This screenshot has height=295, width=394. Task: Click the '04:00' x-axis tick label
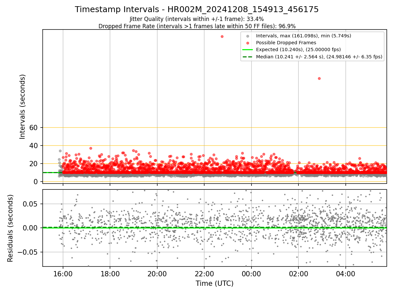[x=345, y=273]
